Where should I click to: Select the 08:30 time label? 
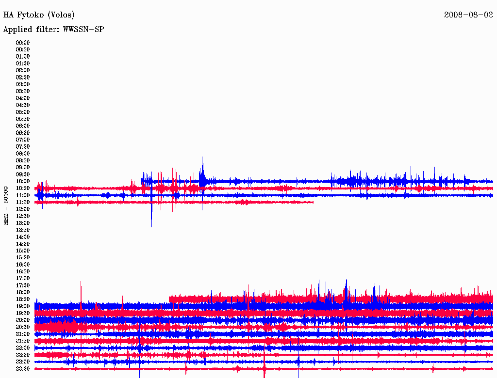click(23, 160)
